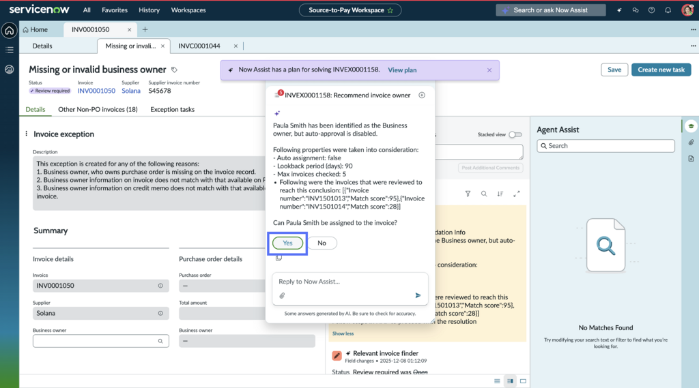This screenshot has width=699, height=388.
Task: Click the Agent Assist search field
Action: 606,146
